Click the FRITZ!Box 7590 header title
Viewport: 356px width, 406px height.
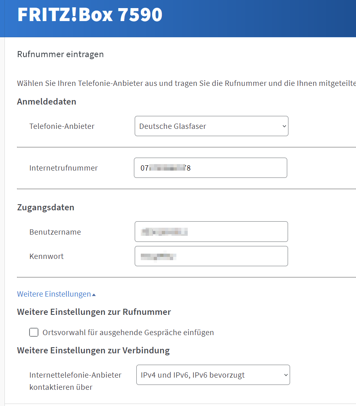point(90,15)
